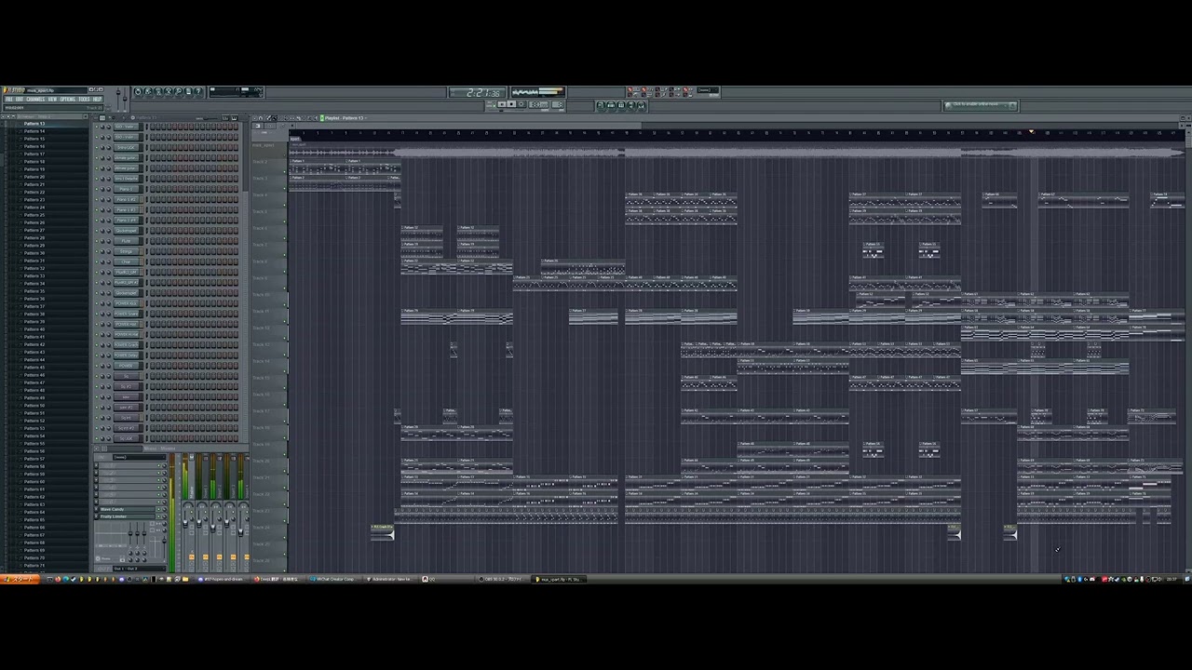Open the HELP menu
This screenshot has height=670, width=1192.
click(x=97, y=100)
